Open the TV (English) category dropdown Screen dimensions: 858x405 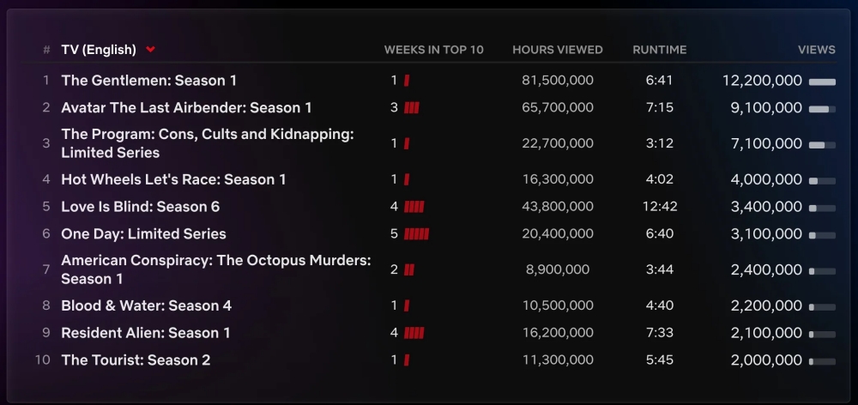coord(108,50)
